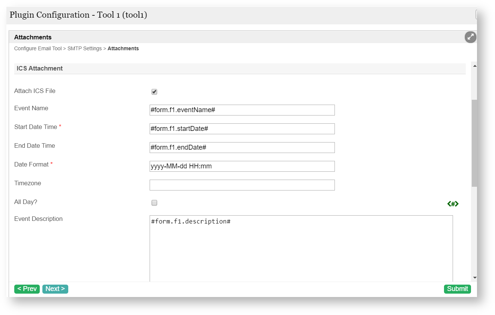Click the empty Timezone field
The height and width of the screenshot is (315, 495).
[242, 185]
